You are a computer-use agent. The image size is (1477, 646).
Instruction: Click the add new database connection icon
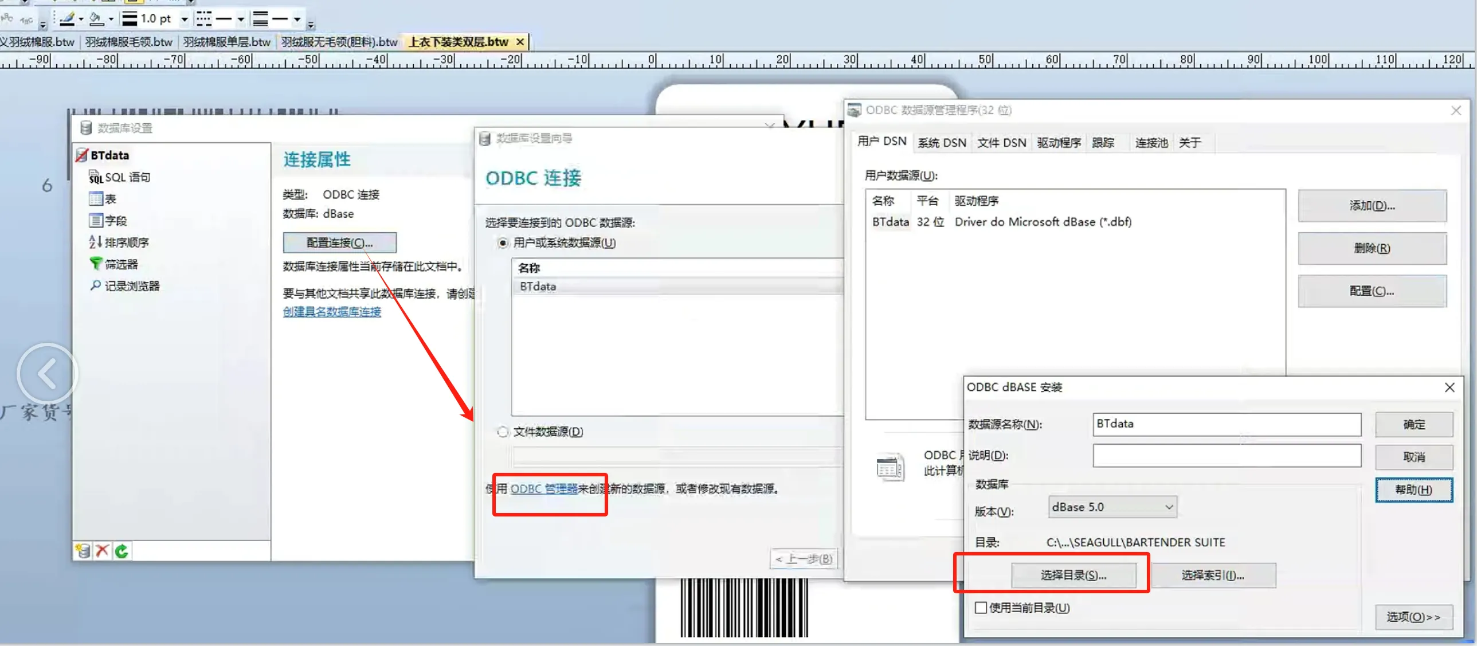[x=83, y=551]
